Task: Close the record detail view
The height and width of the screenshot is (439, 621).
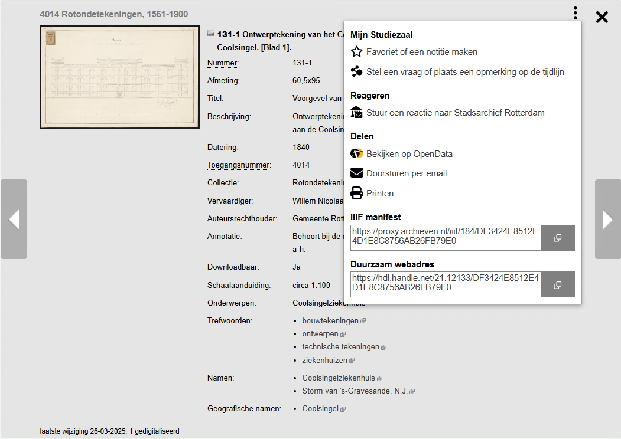Action: [602, 17]
